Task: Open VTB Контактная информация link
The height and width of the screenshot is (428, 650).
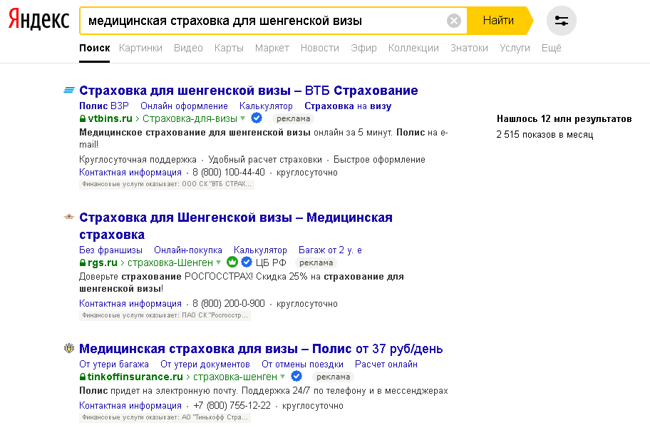Action: point(130,172)
